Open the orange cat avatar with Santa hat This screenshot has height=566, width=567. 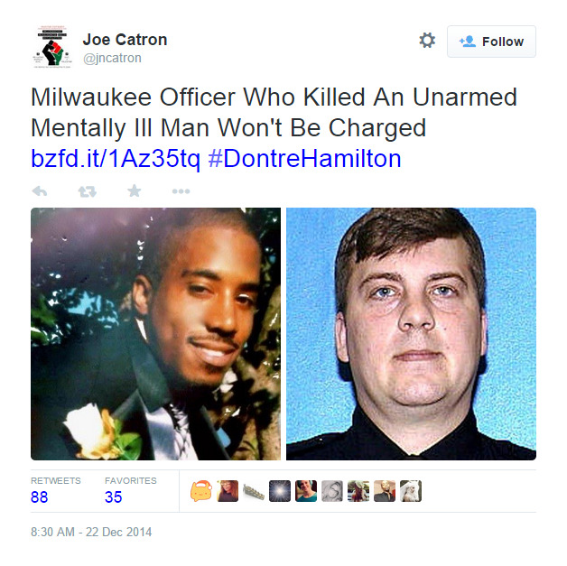201,491
